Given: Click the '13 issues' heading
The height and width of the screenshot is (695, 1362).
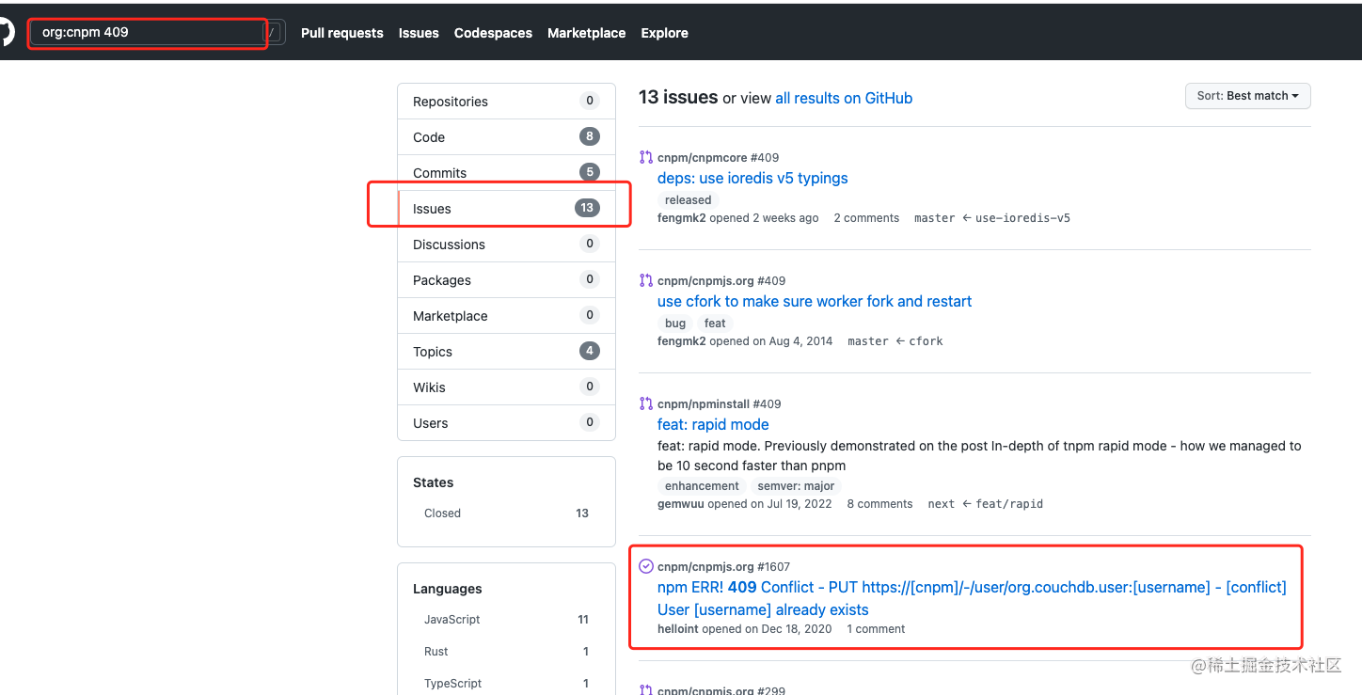Looking at the screenshot, I should coord(678,97).
